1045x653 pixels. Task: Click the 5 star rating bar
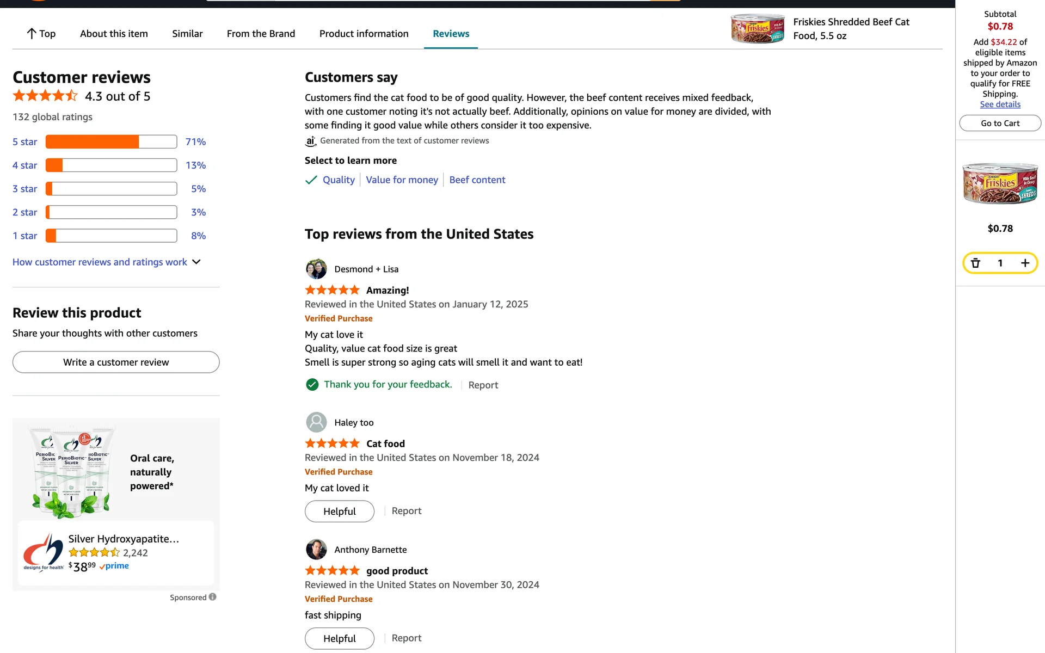(111, 142)
